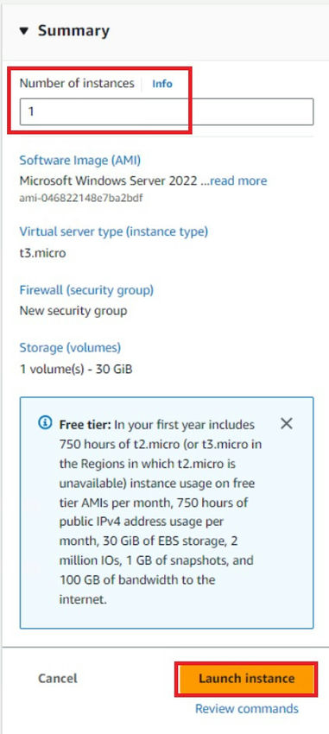Dismiss the Free tier notice
329x734 pixels.
tap(287, 424)
